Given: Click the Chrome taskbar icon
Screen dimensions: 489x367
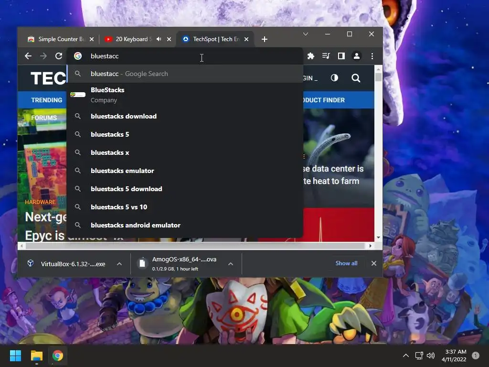Looking at the screenshot, I should pyautogui.click(x=58, y=356).
